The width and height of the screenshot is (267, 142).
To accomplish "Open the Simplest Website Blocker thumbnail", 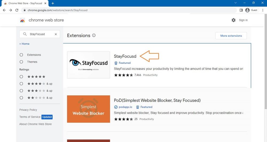I will point(89,109).
